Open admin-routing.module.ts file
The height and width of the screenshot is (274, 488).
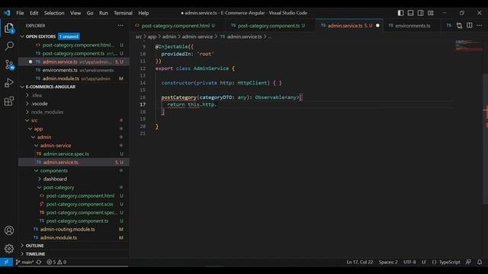[x=74, y=229]
